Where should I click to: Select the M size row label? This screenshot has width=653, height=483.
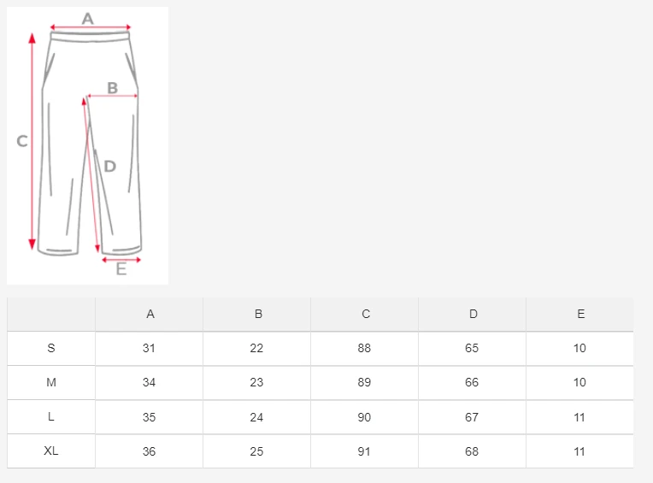(x=51, y=383)
